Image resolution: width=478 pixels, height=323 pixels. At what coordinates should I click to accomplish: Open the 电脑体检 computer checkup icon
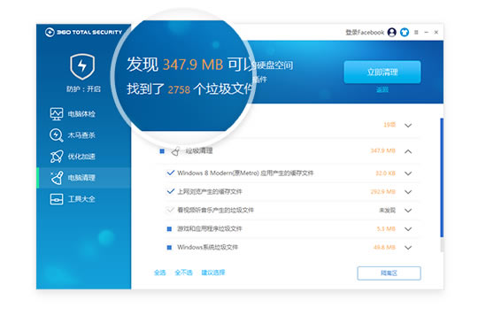tap(57, 114)
